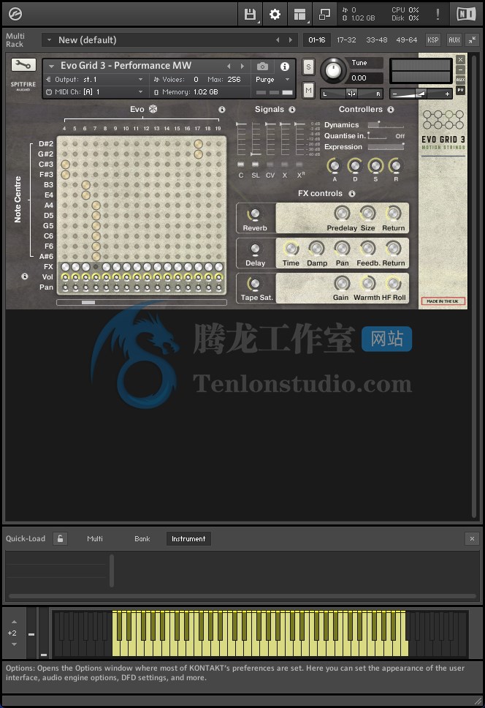Select the Bank quick-load tab
The height and width of the screenshot is (708, 485).
pyautogui.click(x=142, y=538)
